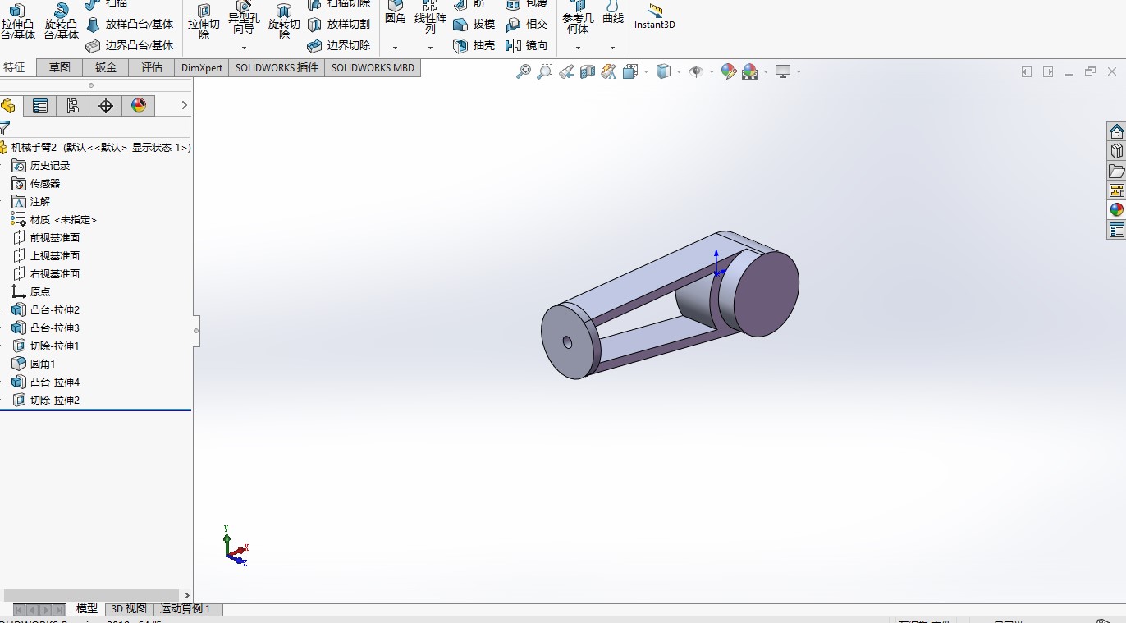The image size is (1126, 623).
Task: Select the 圆角 fillet tool
Action: pyautogui.click(x=396, y=14)
